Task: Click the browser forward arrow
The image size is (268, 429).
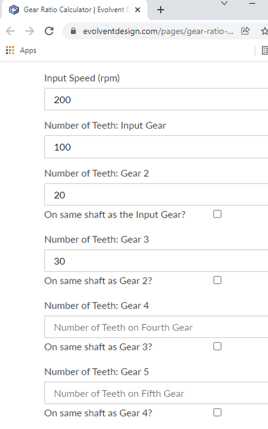Action: (30, 31)
